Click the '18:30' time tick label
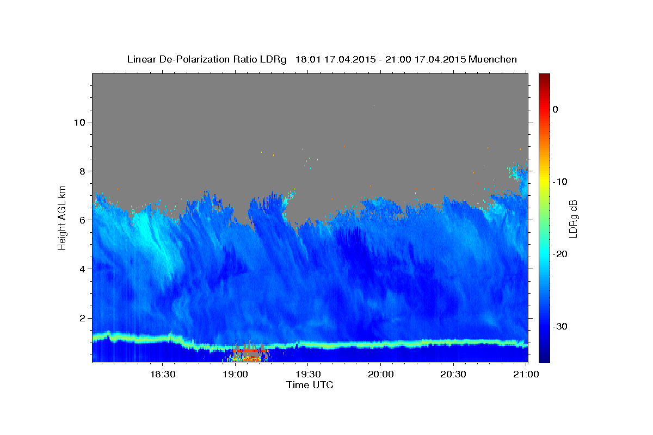The image size is (653, 435). (162, 374)
